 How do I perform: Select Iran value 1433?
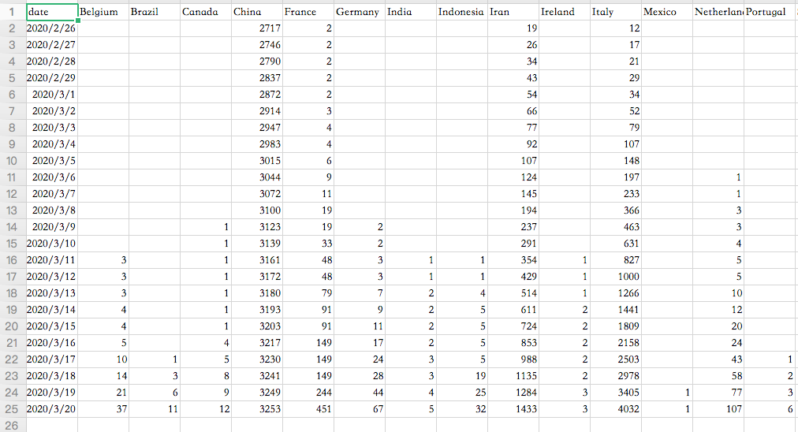[x=513, y=409]
